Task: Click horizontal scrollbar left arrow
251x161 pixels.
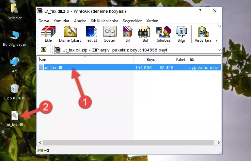Action: coord(40,142)
